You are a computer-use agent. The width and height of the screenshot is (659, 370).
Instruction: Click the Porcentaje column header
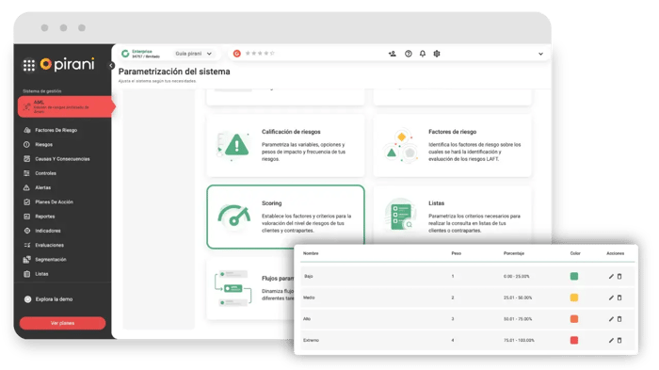[514, 253]
